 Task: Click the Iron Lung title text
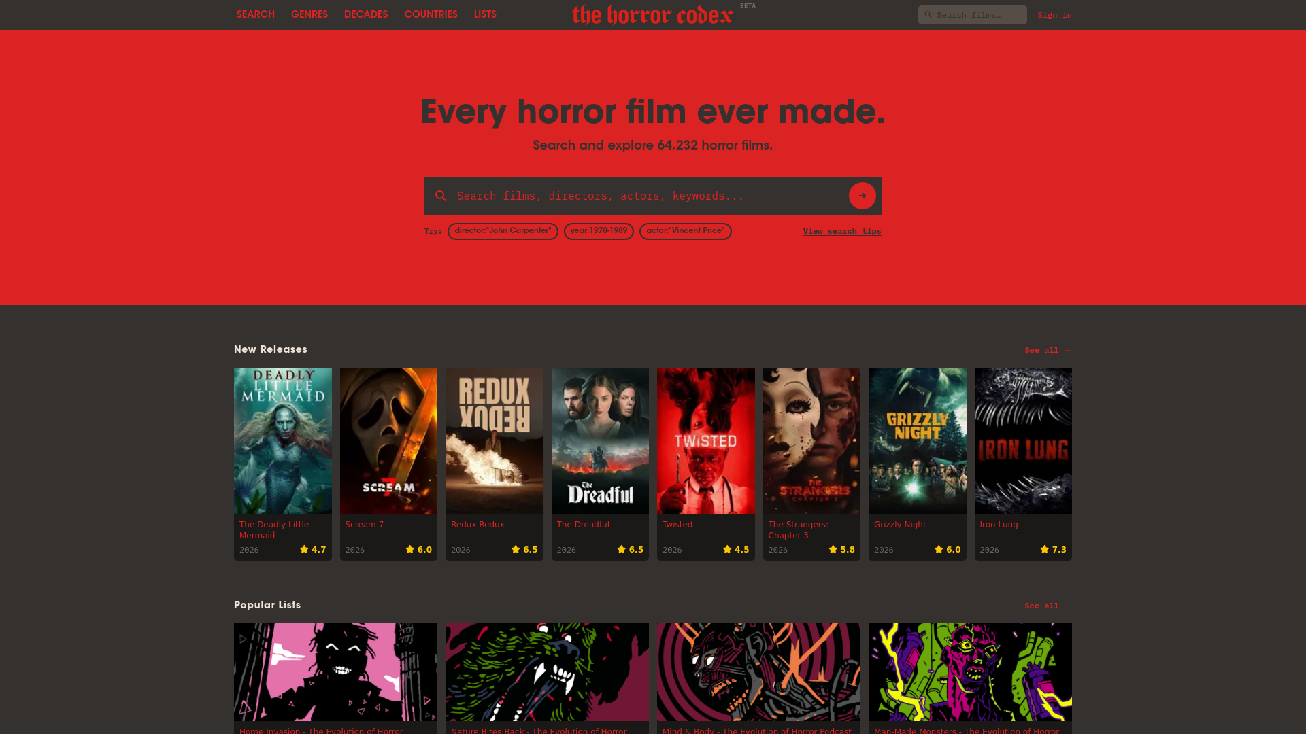point(999,525)
